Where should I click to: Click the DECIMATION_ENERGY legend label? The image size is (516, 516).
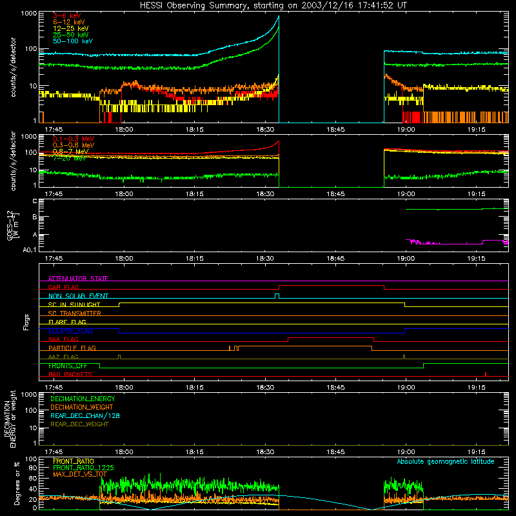(x=83, y=399)
